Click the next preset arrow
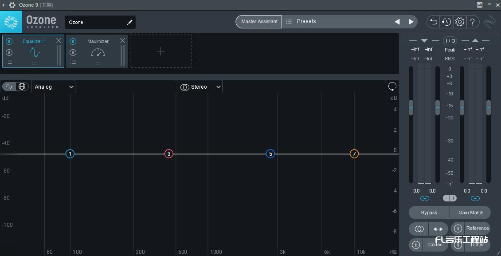This screenshot has width=501, height=256. pyautogui.click(x=411, y=21)
